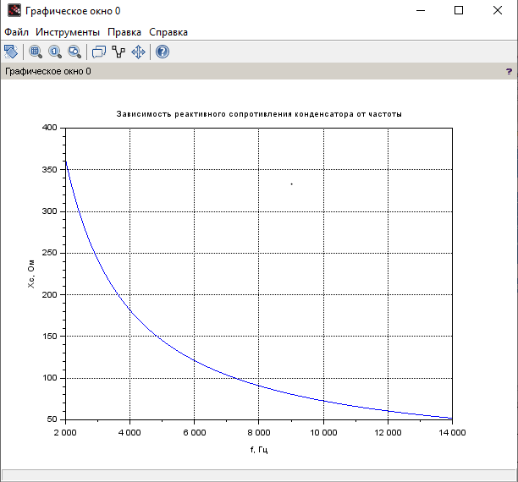Open Scilab help question-mark icon
The image size is (518, 482).
163,52
